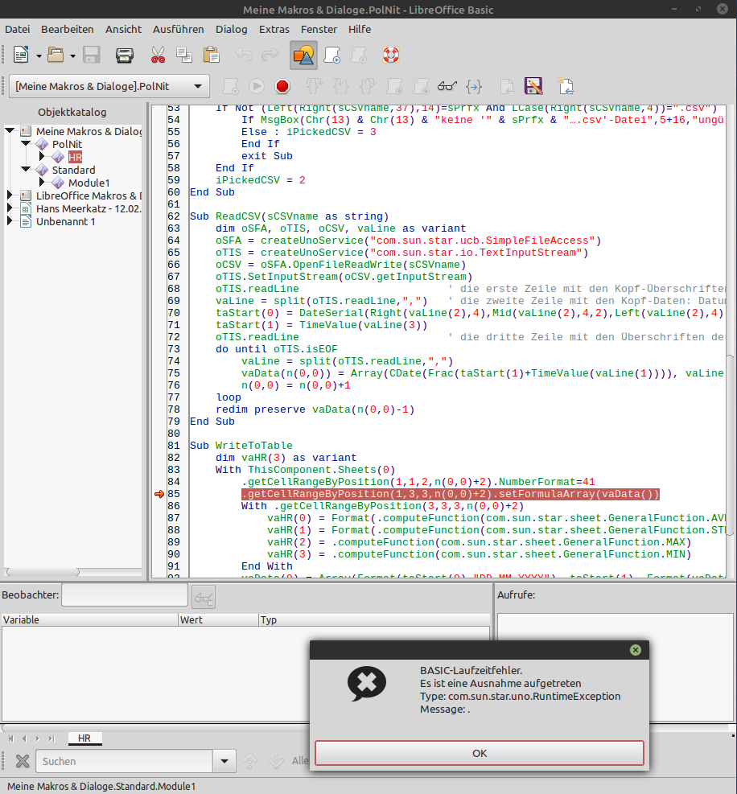Open the Ansicht menu
Screen dimensions: 737x794
(124, 30)
